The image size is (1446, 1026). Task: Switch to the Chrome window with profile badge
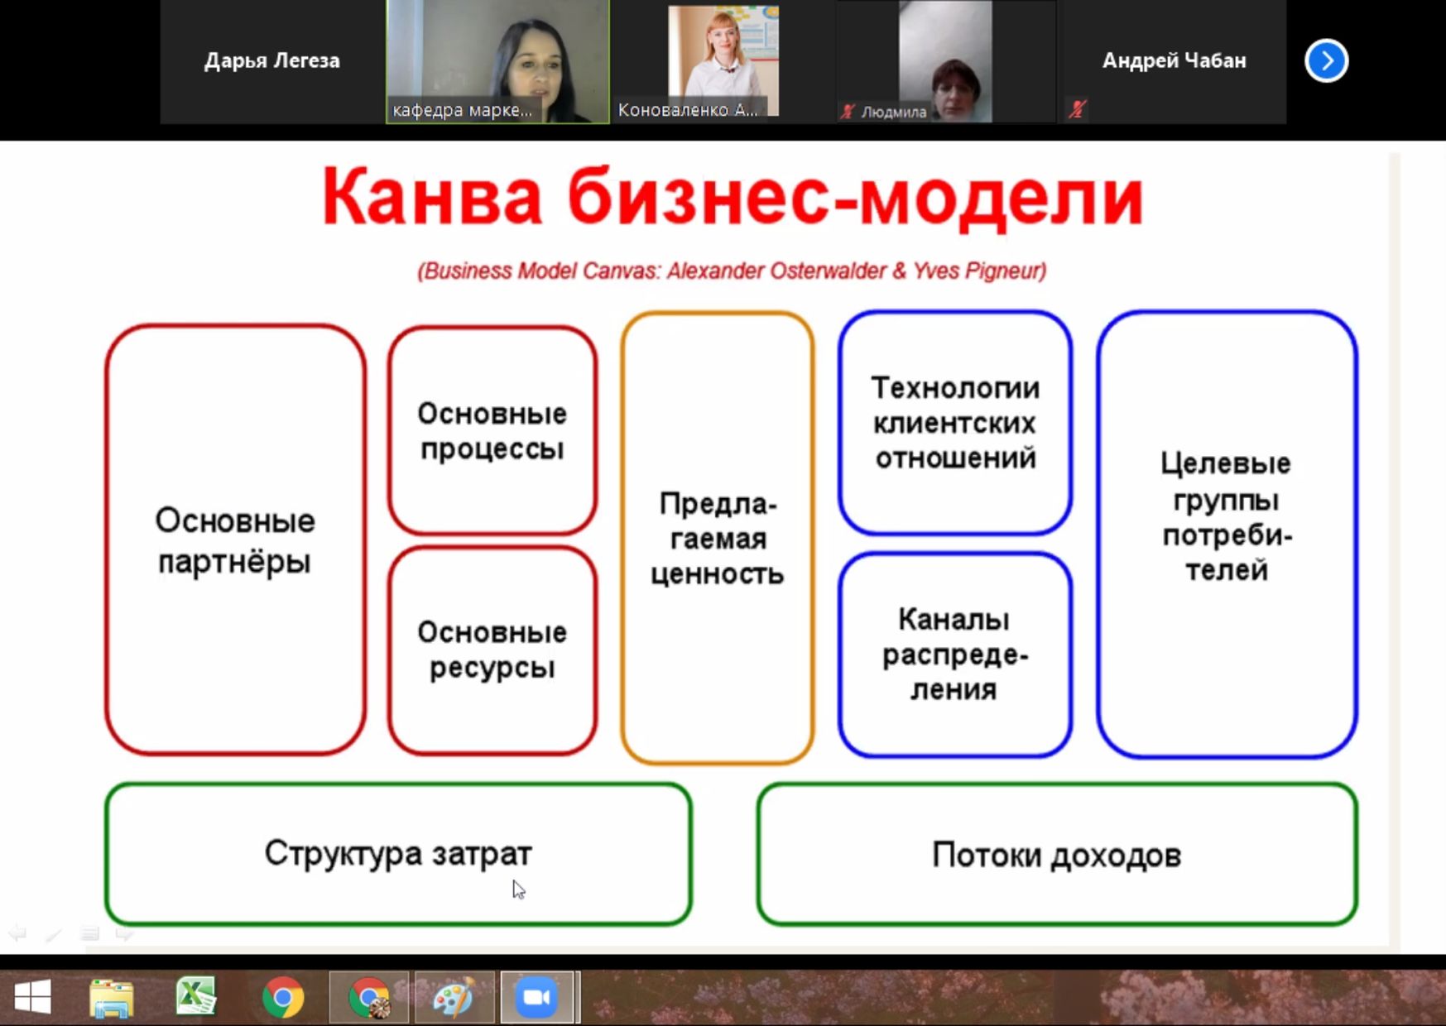pyautogui.click(x=369, y=997)
